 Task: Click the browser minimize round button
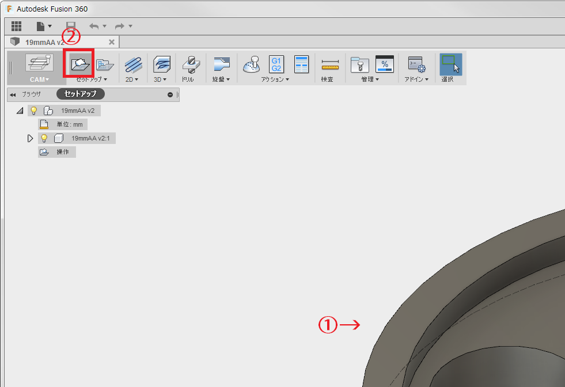point(170,95)
